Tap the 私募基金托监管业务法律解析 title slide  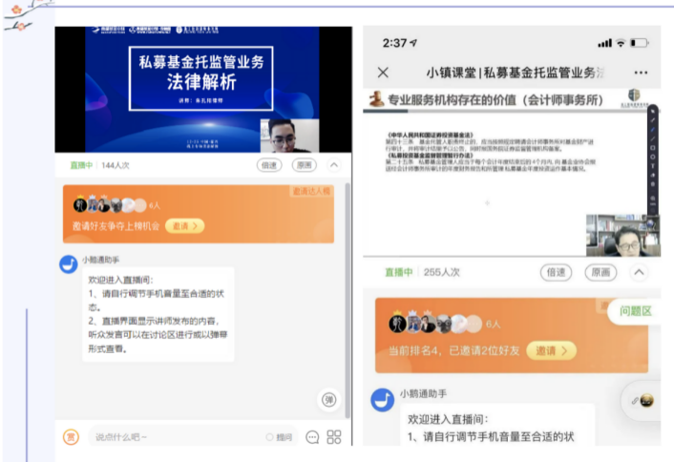pos(201,78)
